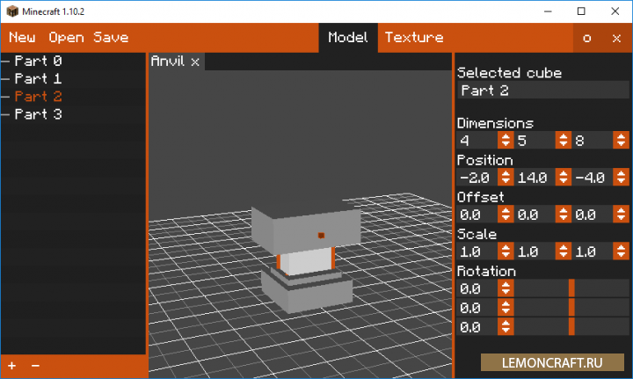The height and width of the screenshot is (379, 633).
Task: Select Part 0 in the parts list
Action: click(x=38, y=61)
